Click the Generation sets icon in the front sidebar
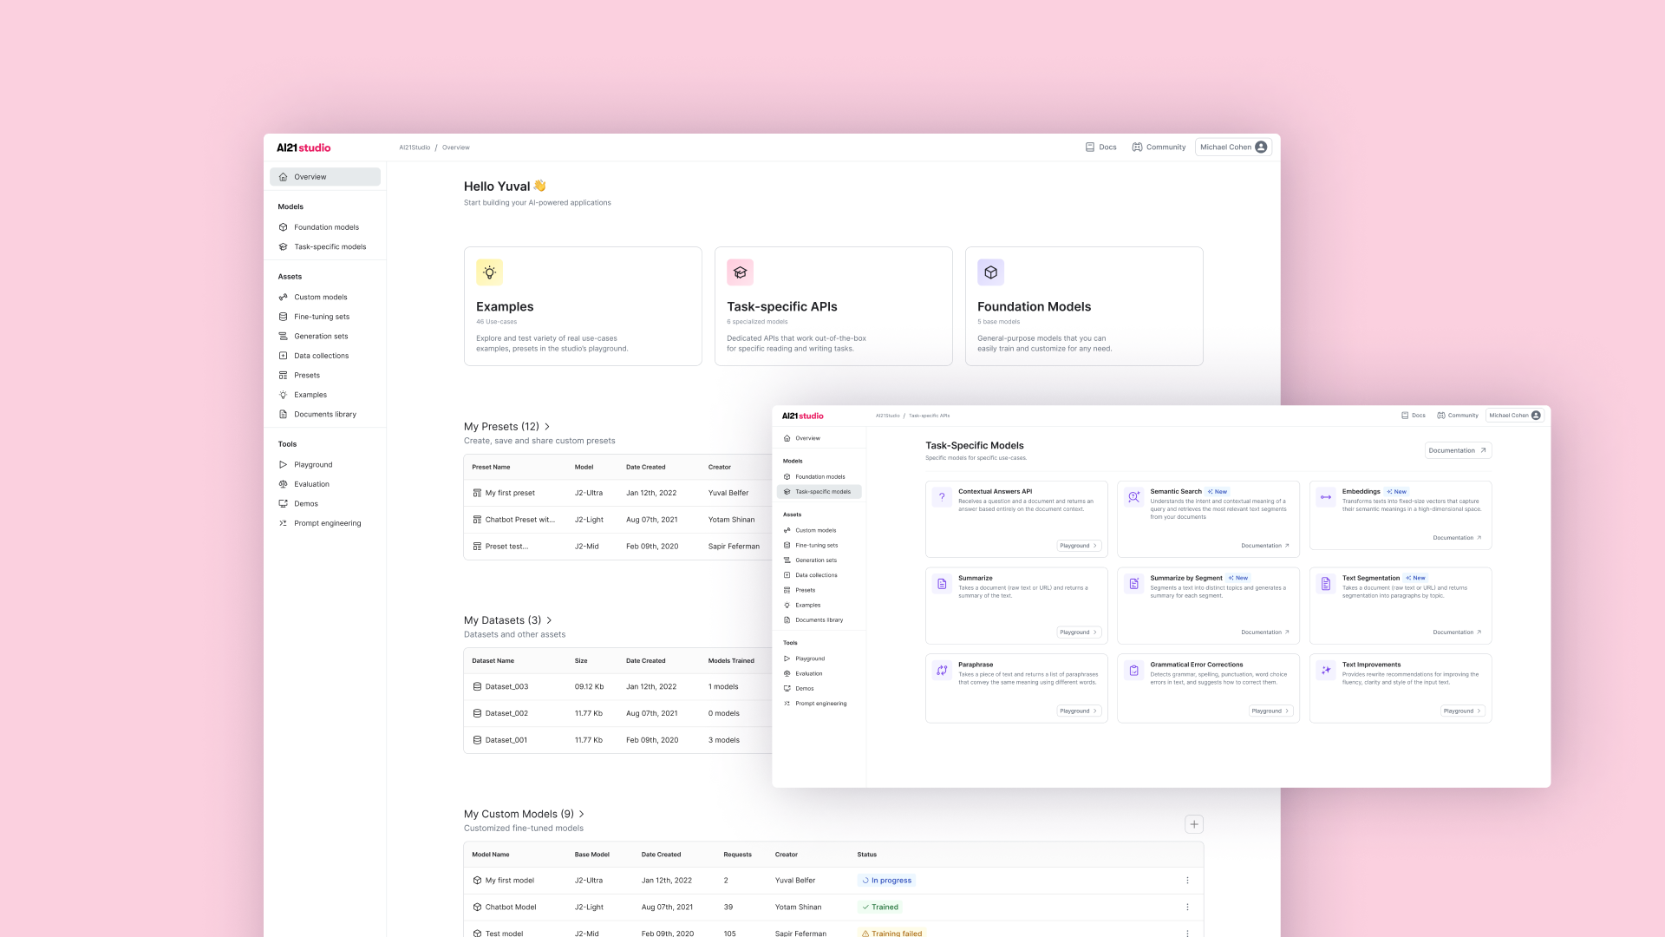Viewport: 1665px width, 937px height. (787, 560)
